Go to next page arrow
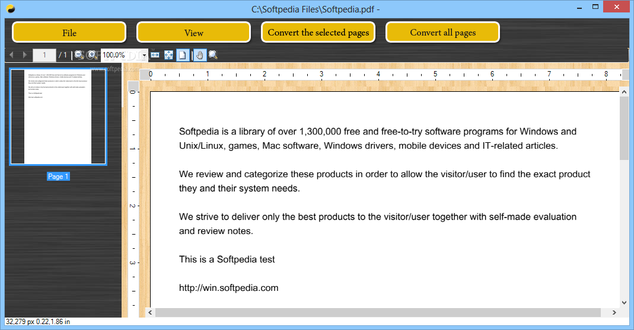 coord(25,55)
